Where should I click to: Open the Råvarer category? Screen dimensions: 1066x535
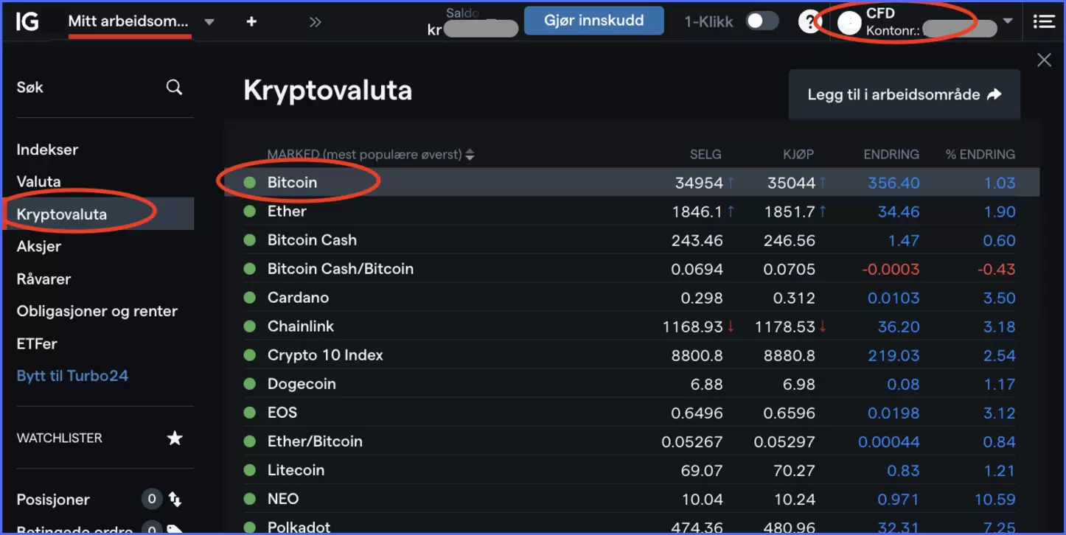pos(43,279)
